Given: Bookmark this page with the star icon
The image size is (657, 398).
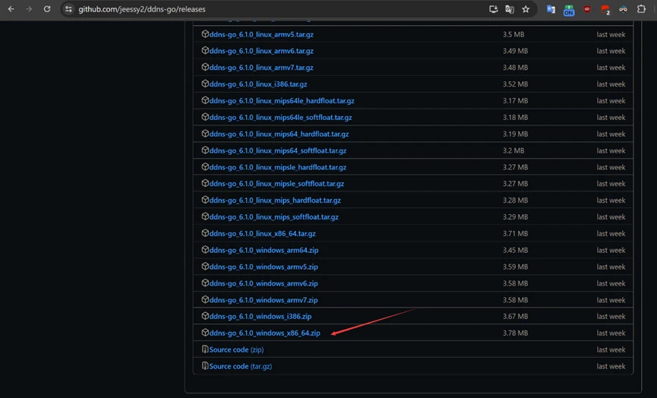Looking at the screenshot, I should [526, 9].
